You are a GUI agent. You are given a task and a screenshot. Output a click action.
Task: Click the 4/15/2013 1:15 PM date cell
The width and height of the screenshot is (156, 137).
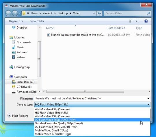119,35
